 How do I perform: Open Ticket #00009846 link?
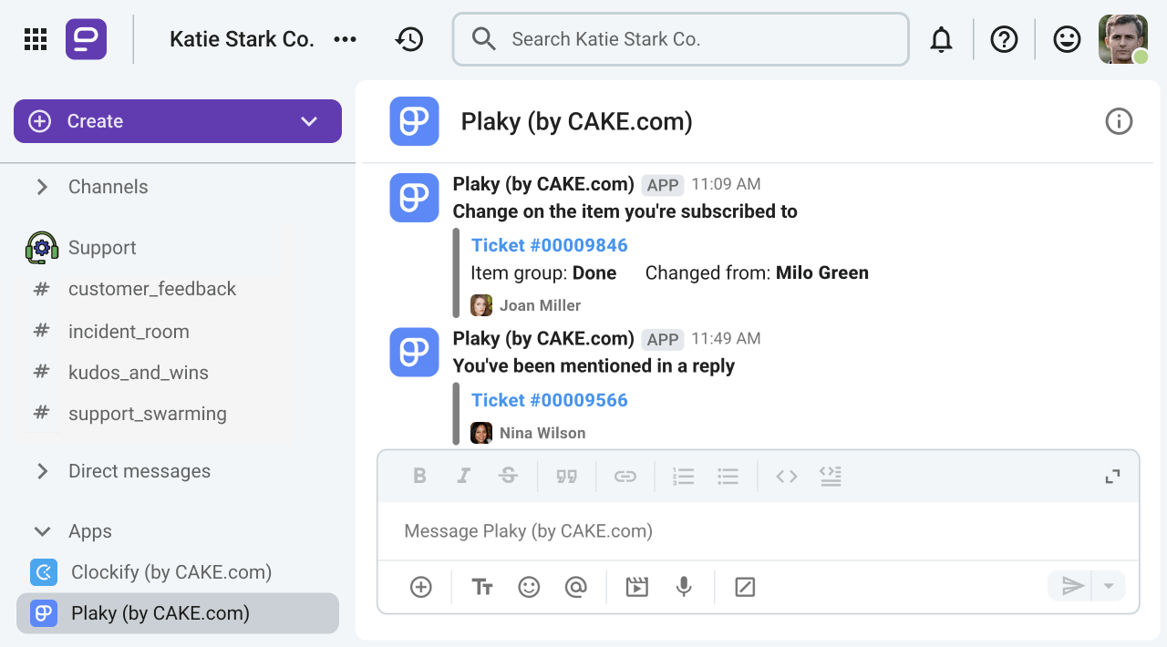pos(549,244)
